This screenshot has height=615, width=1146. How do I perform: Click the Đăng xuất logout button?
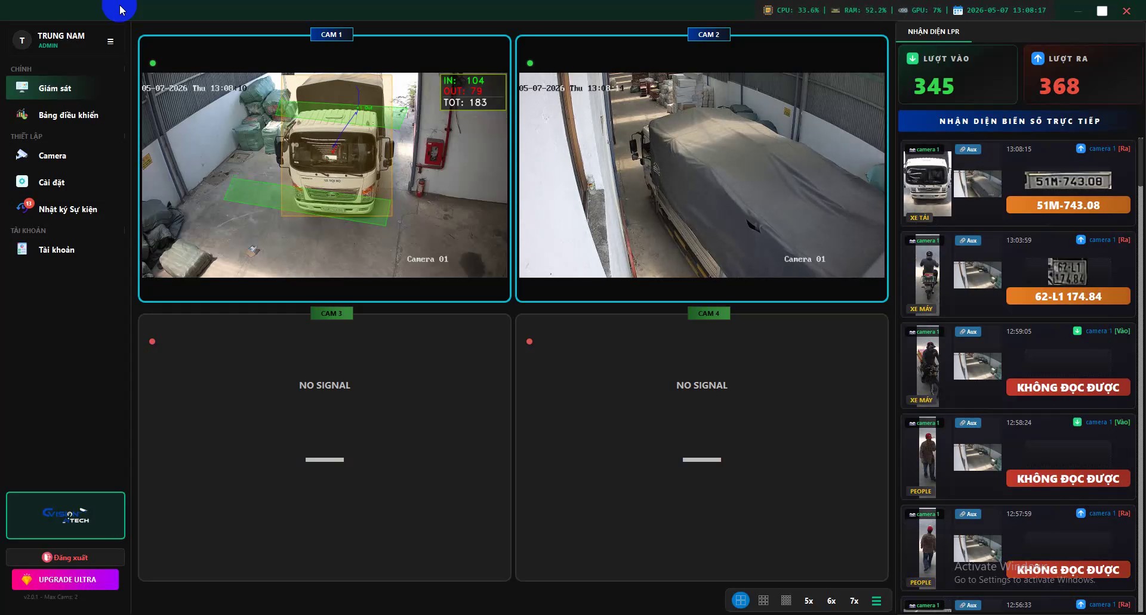(65, 557)
